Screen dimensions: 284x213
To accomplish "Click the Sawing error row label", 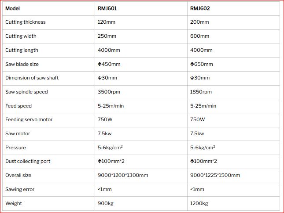I will [20, 189].
